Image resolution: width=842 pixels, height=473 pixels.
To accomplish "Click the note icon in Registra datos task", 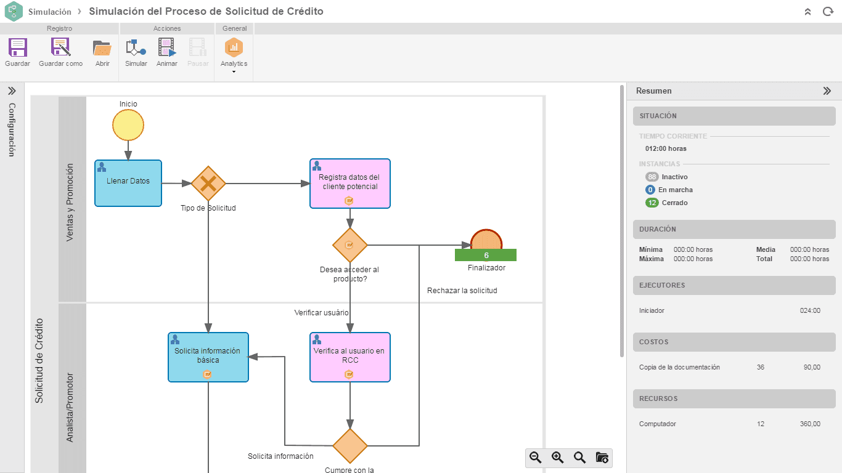I will 349,200.
